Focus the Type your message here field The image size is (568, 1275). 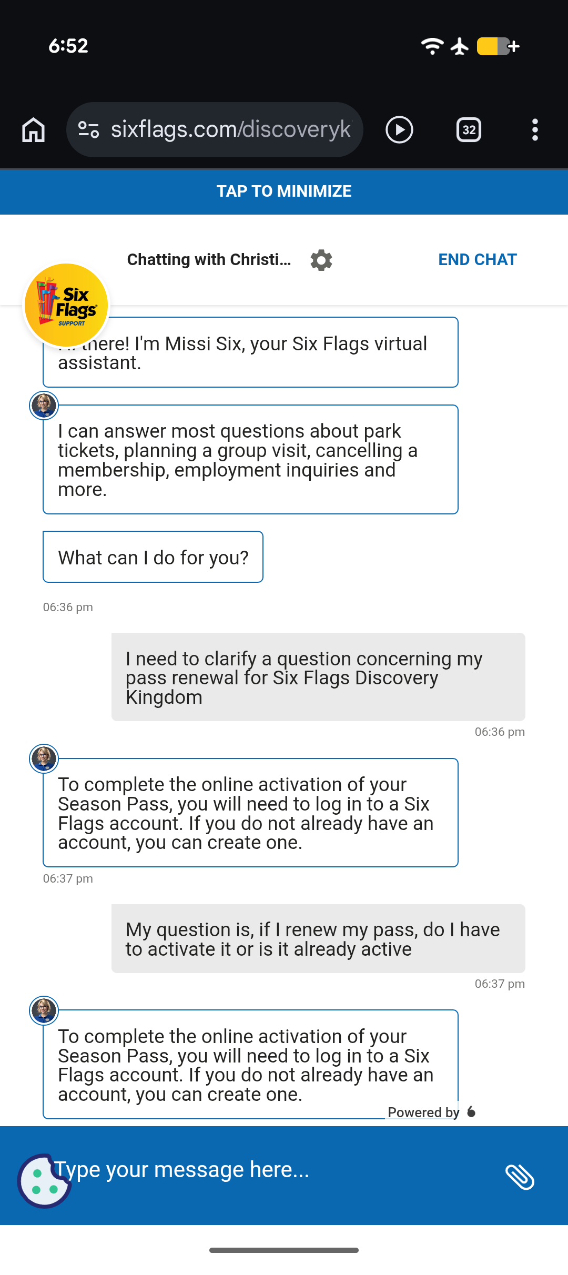pos(273,1170)
